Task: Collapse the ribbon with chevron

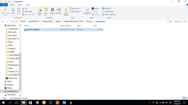Action: pyautogui.click(x=184, y=5)
